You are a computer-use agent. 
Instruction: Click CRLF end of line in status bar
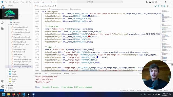pyautogui.click(x=144, y=91)
